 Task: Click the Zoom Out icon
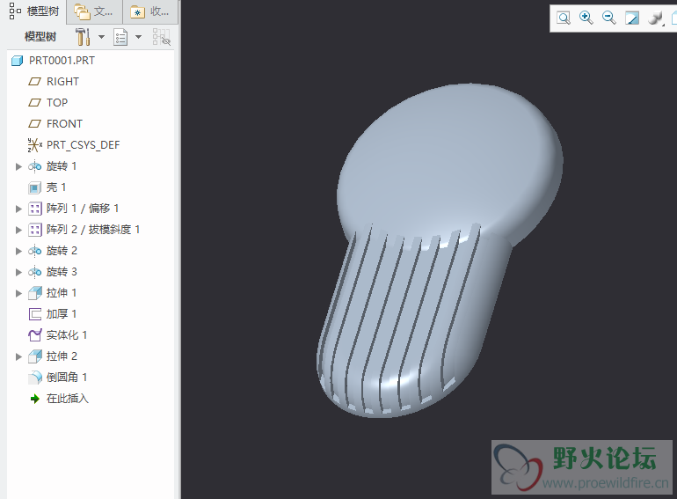click(608, 18)
